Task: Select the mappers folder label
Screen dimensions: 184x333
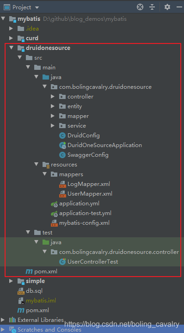Action: [71, 174]
